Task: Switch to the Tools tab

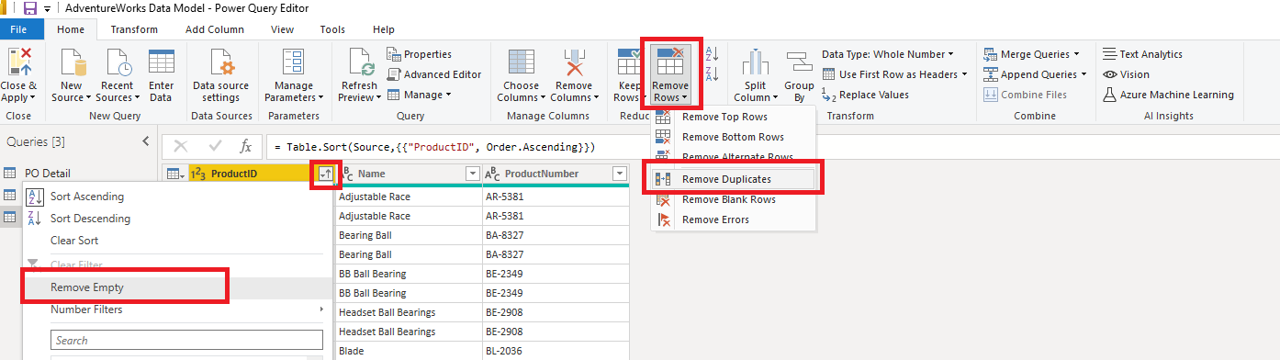Action: click(332, 29)
